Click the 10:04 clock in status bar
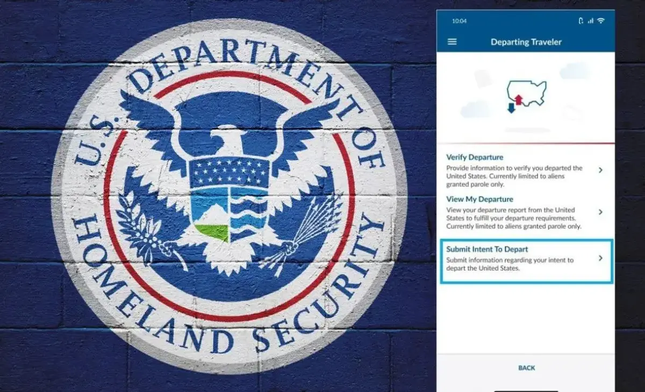645x392 pixels. coord(459,21)
